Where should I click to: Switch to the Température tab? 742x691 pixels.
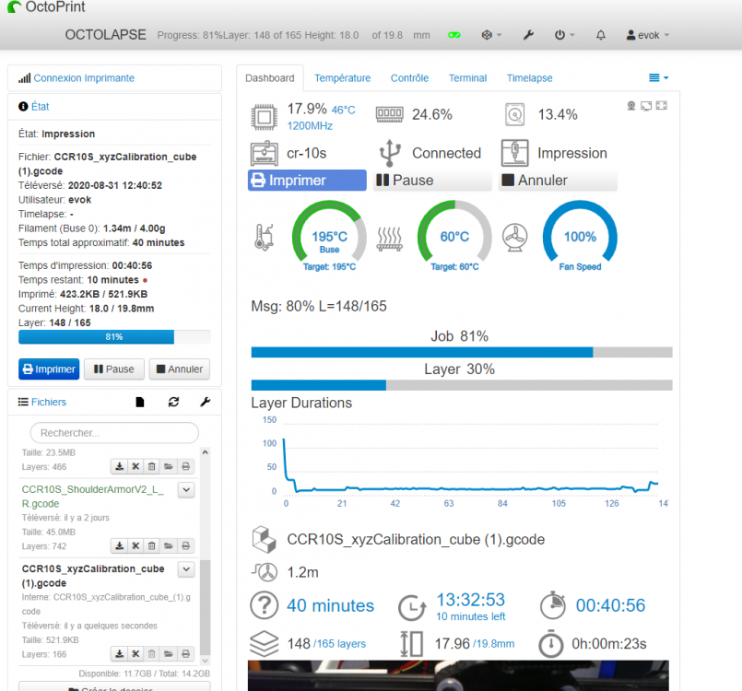[x=343, y=78]
